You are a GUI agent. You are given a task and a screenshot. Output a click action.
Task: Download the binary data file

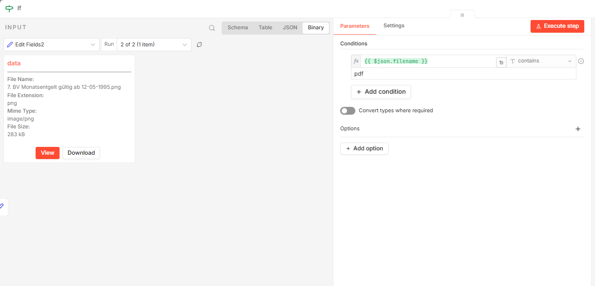pos(81,153)
